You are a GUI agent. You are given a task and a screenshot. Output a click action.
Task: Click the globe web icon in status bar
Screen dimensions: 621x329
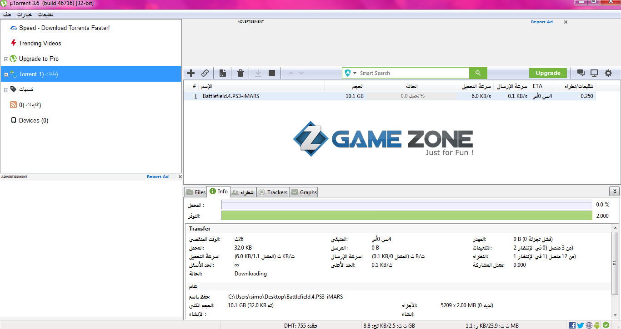tap(589, 325)
